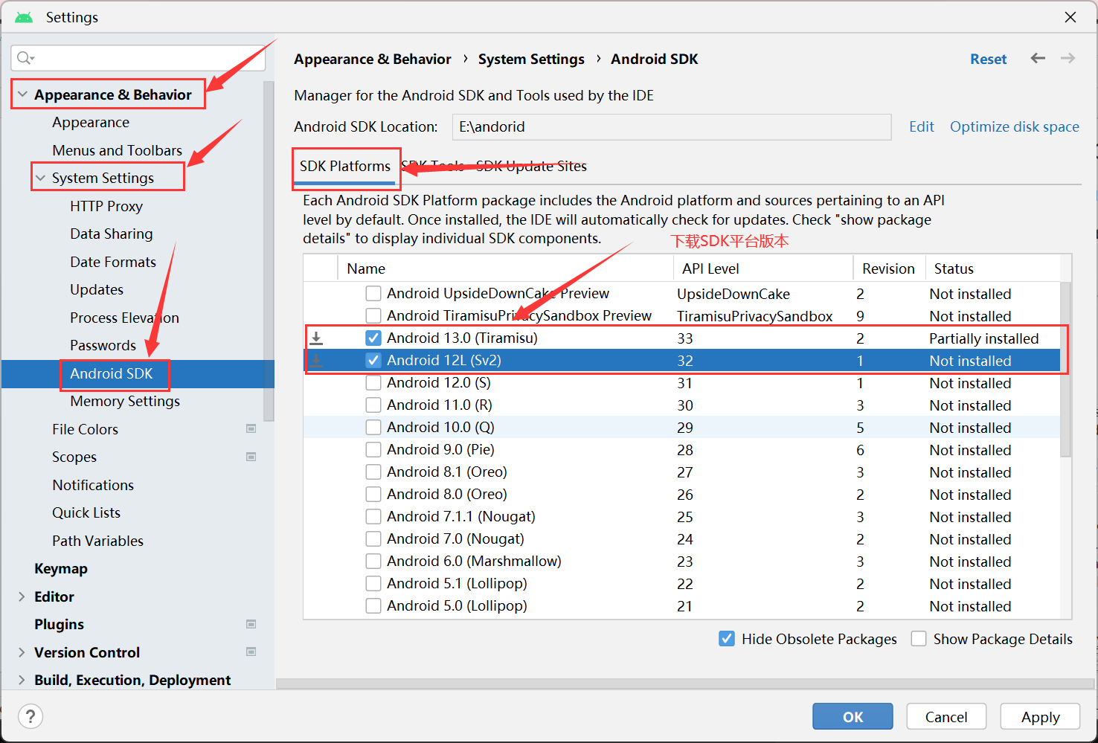Click the search magnifier icon in settings search
The image size is (1098, 743).
point(25,58)
